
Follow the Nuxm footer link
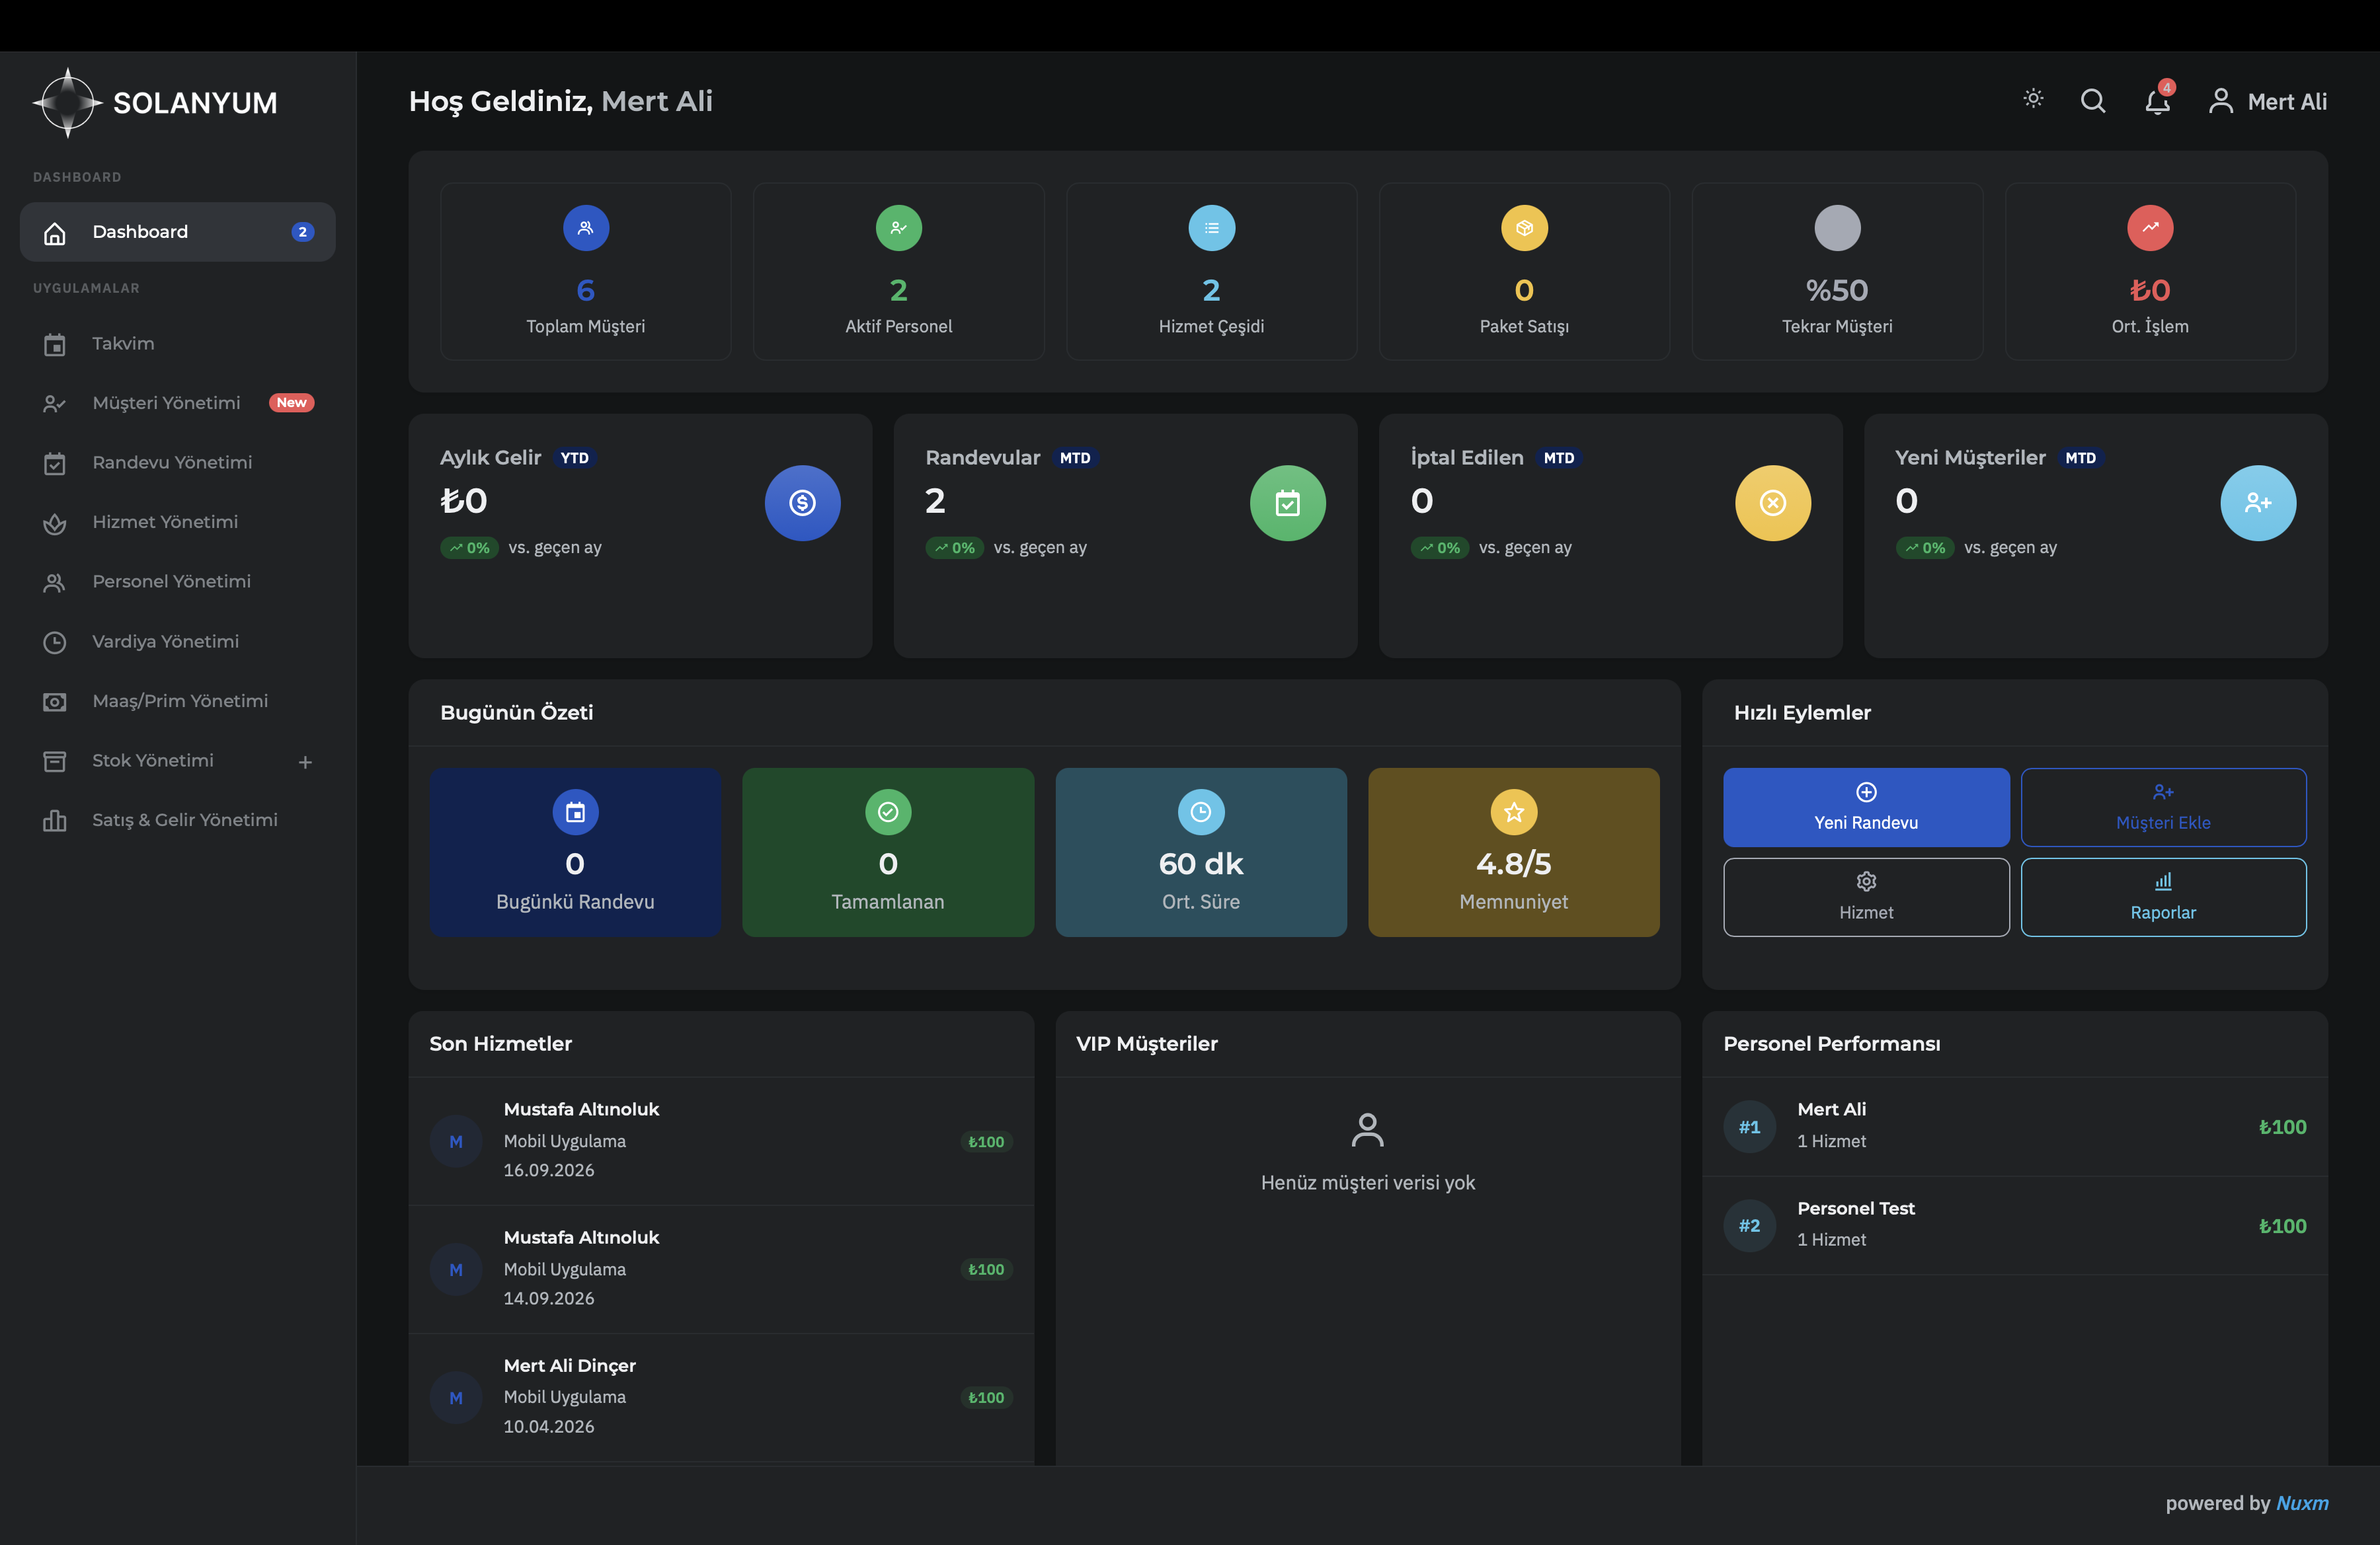(x=2302, y=1503)
